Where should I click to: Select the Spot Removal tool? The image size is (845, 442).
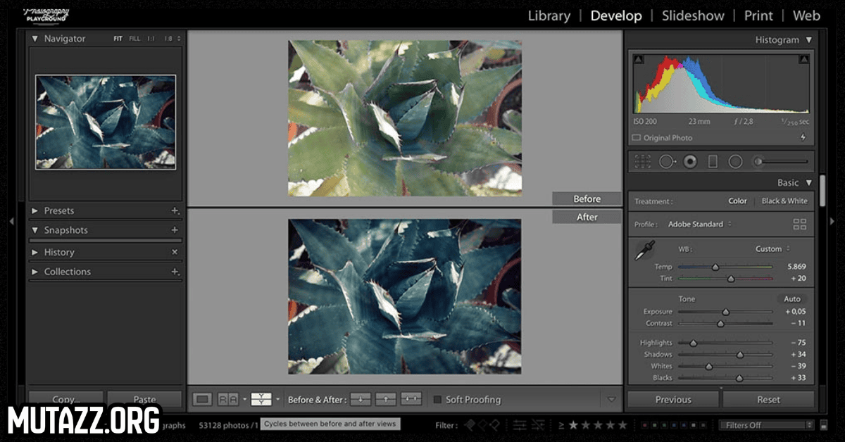pyautogui.click(x=666, y=162)
